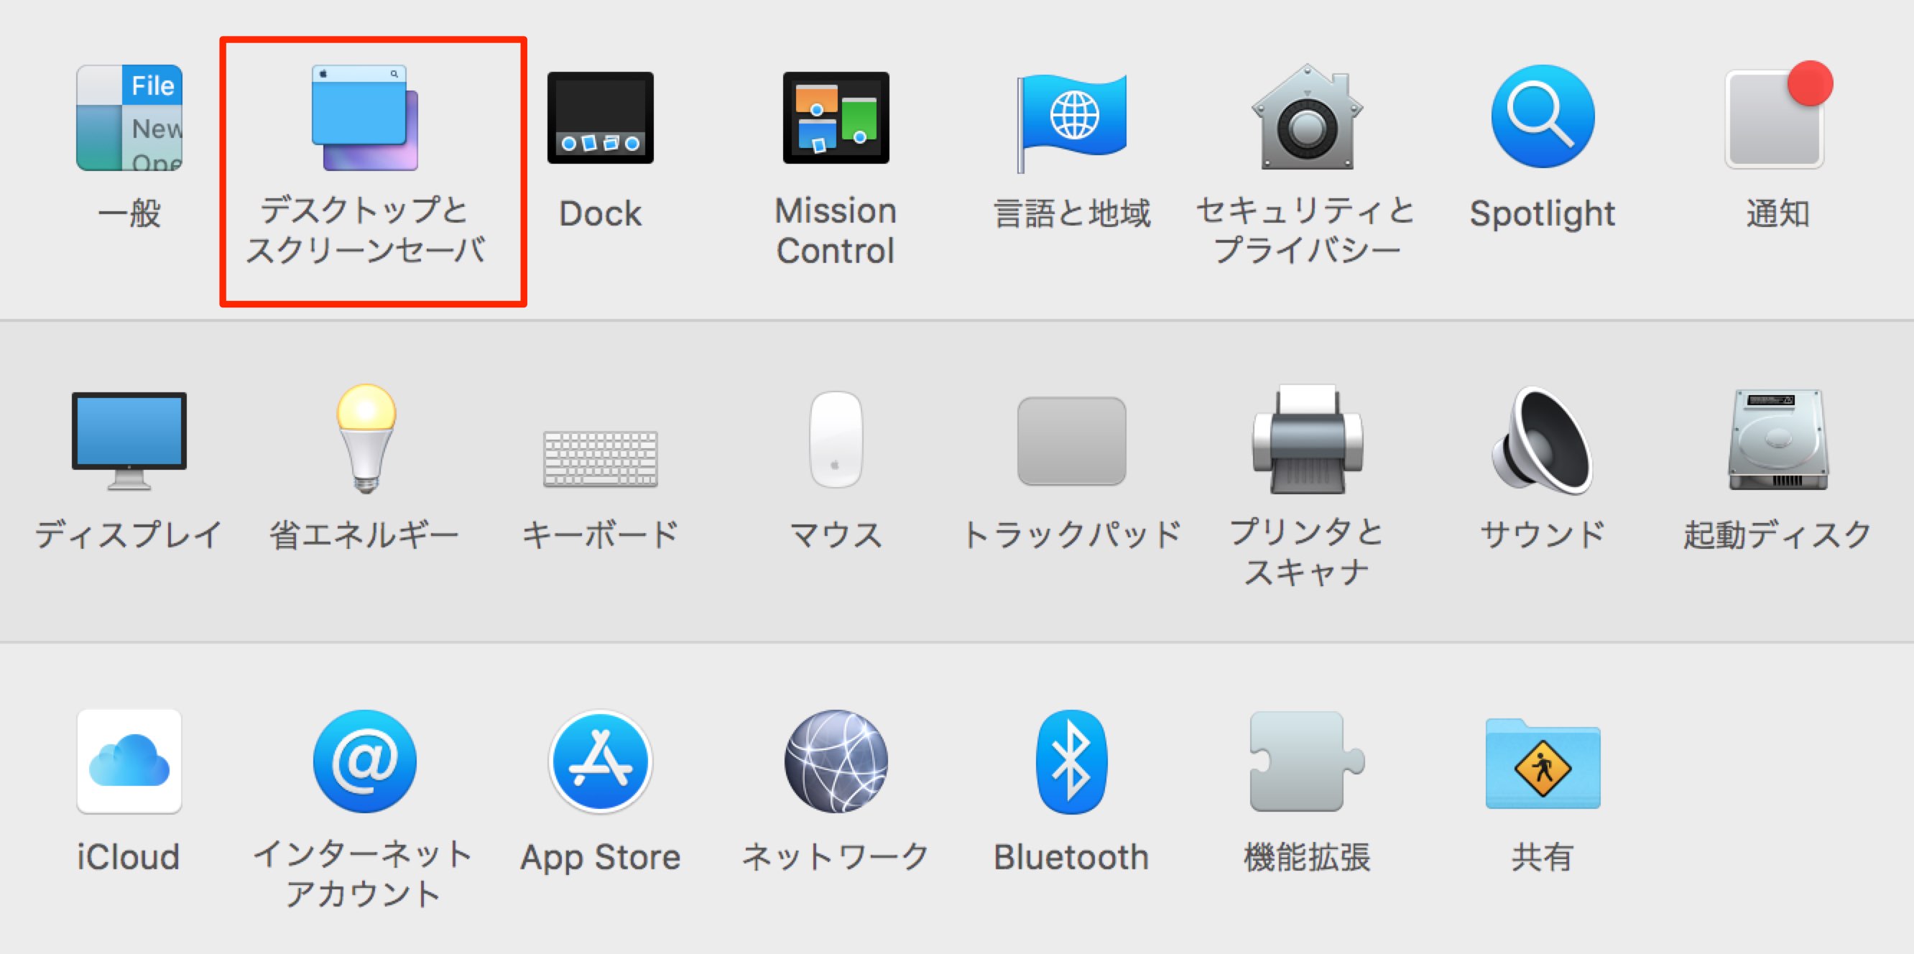Click the 'ディスプレイ' text label
1914x954 pixels.
click(x=129, y=534)
